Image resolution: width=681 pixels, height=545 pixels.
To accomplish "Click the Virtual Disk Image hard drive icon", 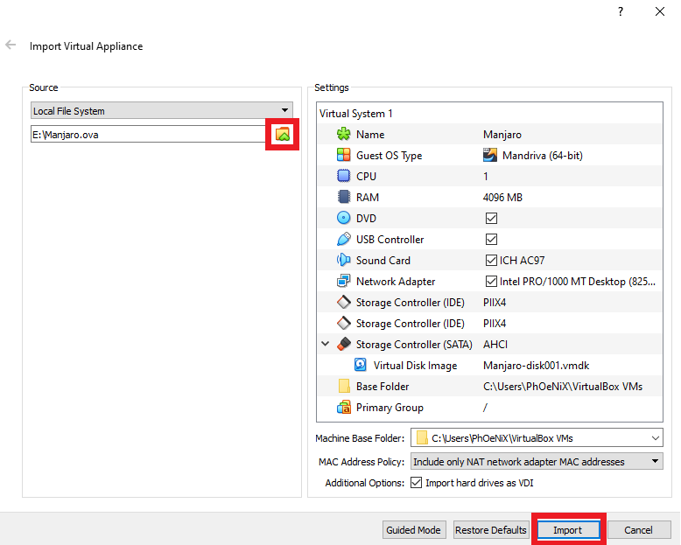I will click(x=361, y=365).
